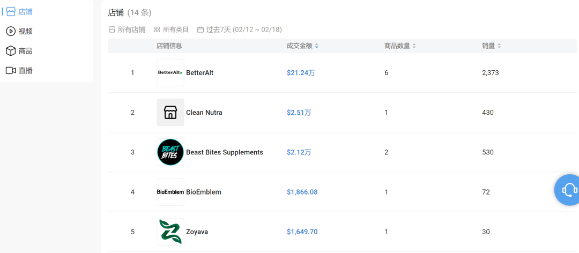Select the 430 sales value

tap(488, 112)
